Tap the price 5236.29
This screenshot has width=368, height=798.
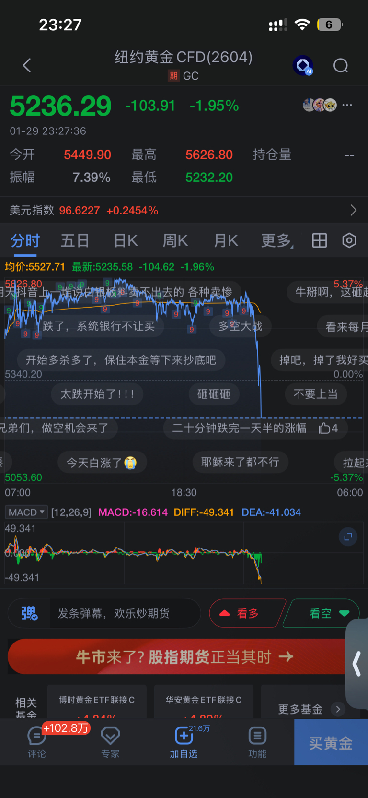click(x=60, y=106)
